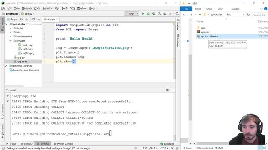Viewport: 268px width, 150px height.
Task: Click pyinstaller breadcrumb in Explorer address bar
Action: coord(216,15)
